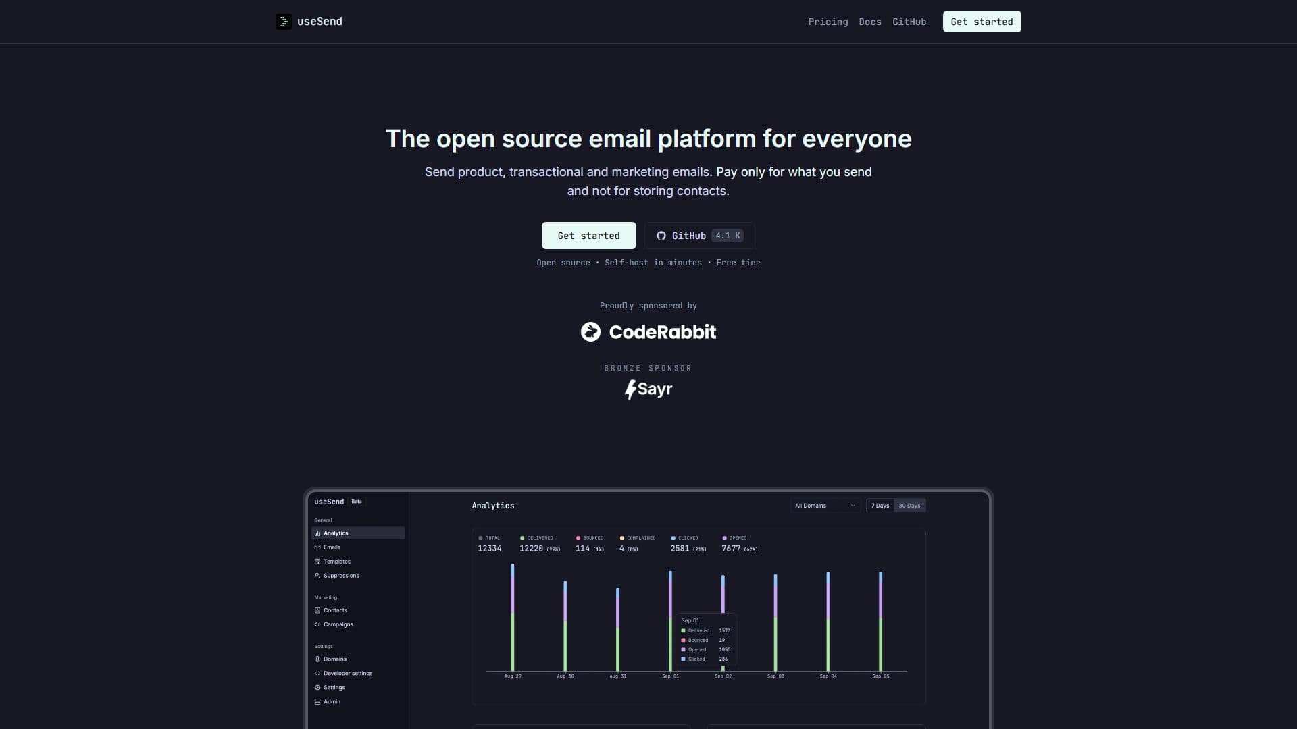Click the Sep 05 chart bar
1297x729 pixels.
click(x=880, y=622)
